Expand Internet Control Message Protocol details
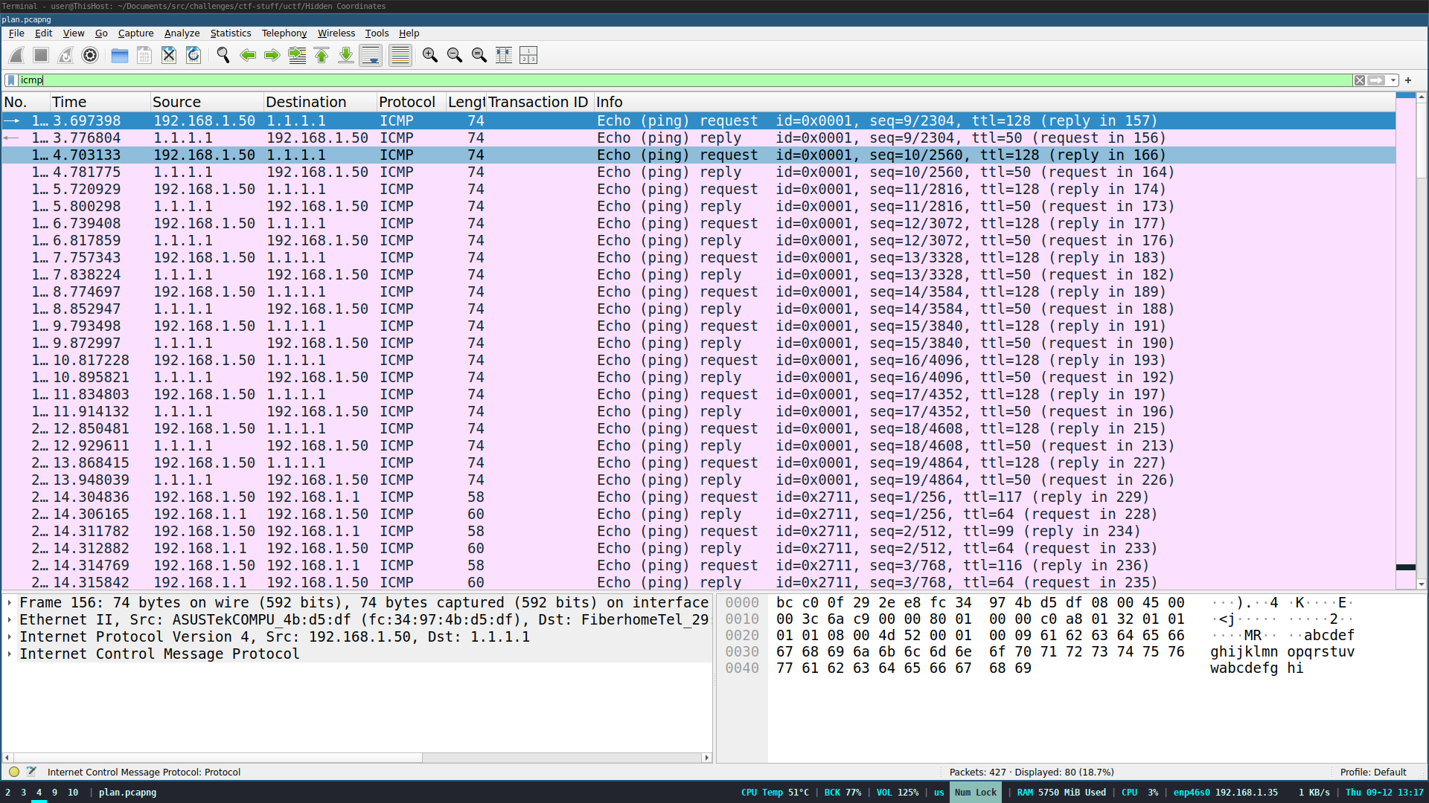 [x=10, y=654]
